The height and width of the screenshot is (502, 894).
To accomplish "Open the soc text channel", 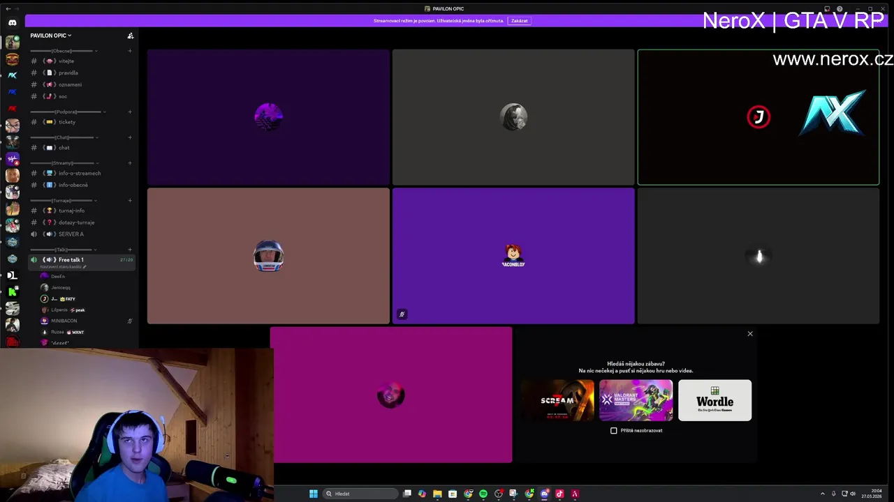I will [x=81, y=96].
